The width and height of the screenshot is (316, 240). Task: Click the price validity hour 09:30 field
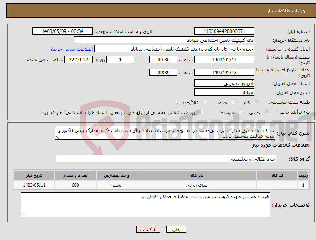pos(163,72)
